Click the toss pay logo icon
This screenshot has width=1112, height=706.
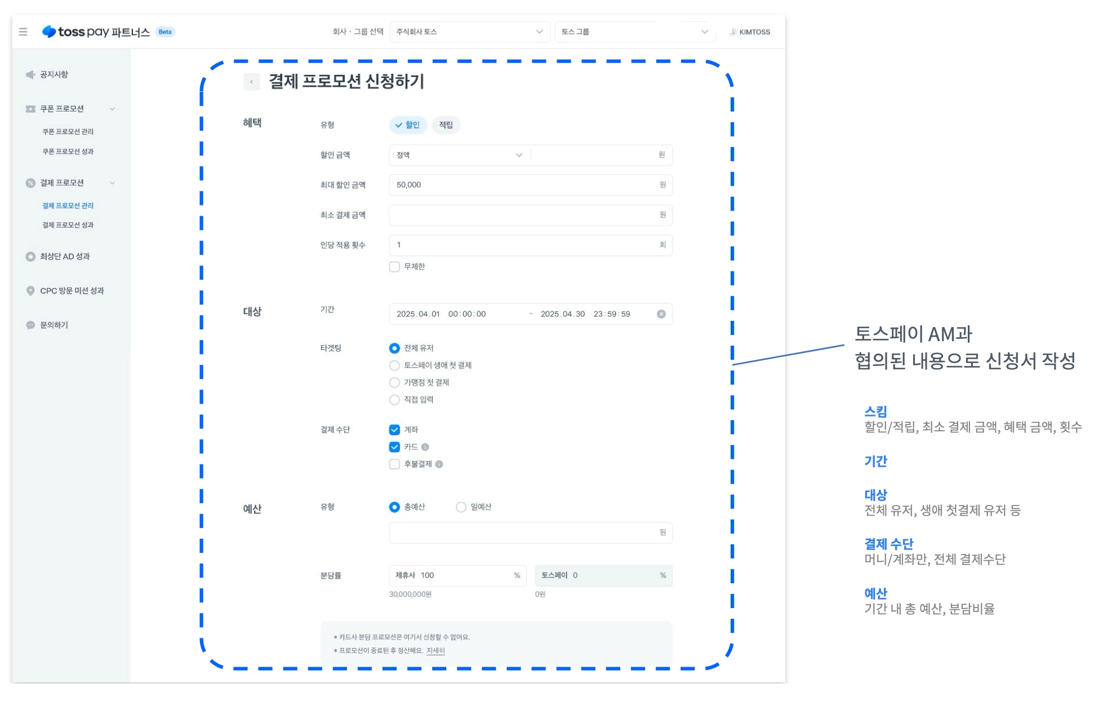coord(49,32)
